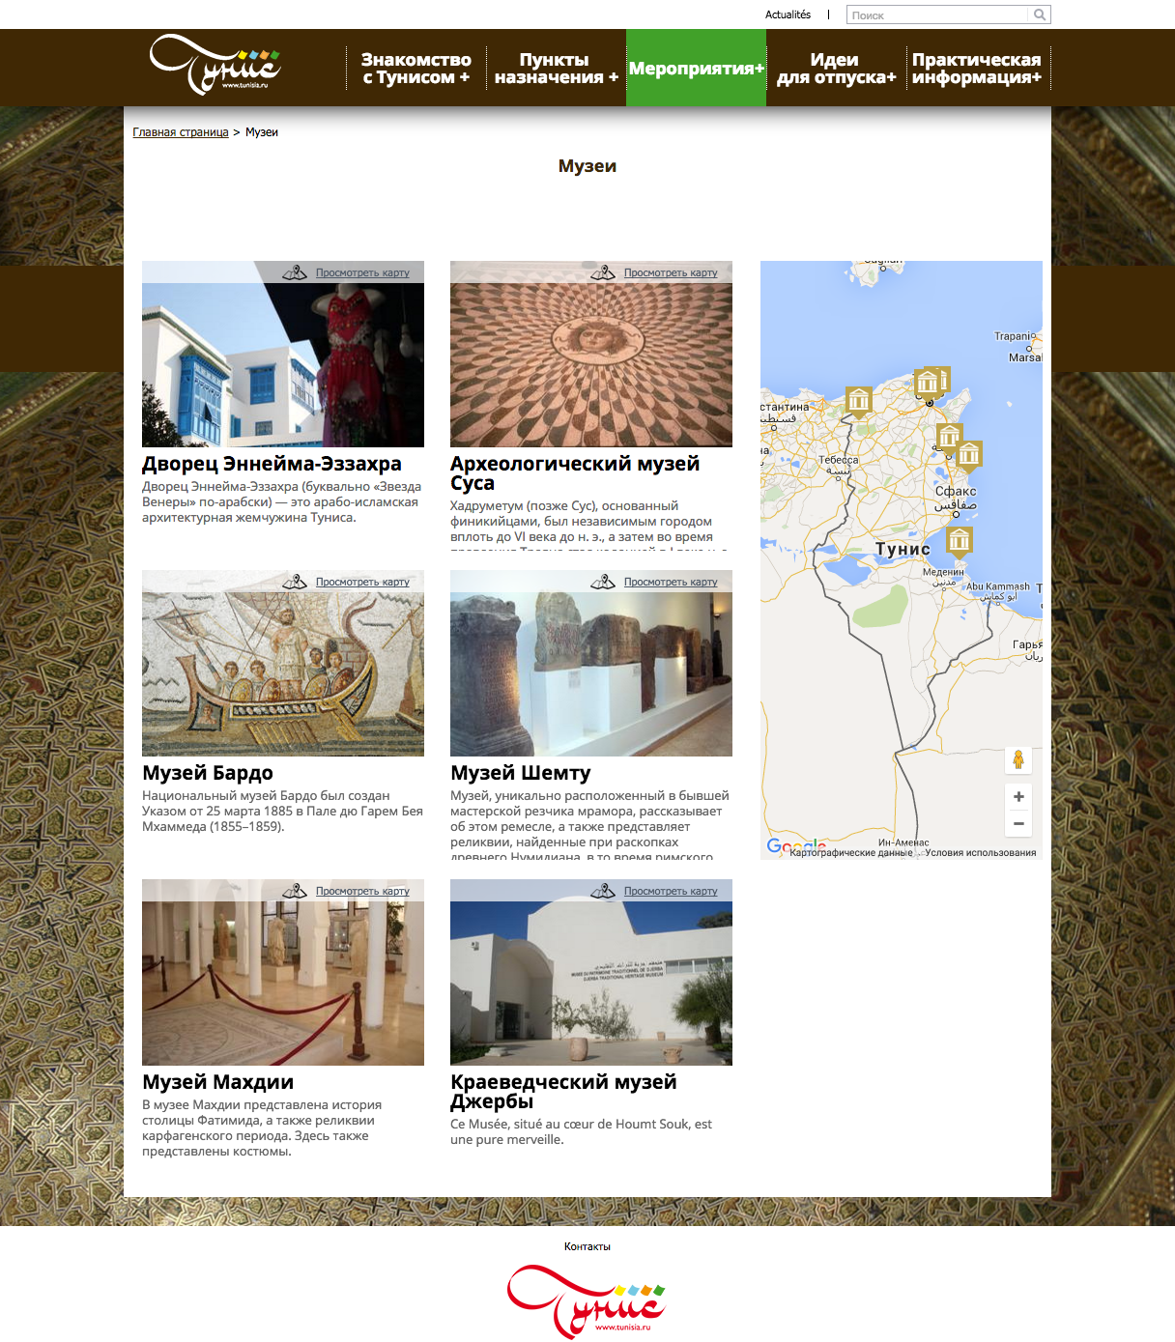Click the search magnifier icon
This screenshot has height=1342, width=1175.
coord(1039,14)
